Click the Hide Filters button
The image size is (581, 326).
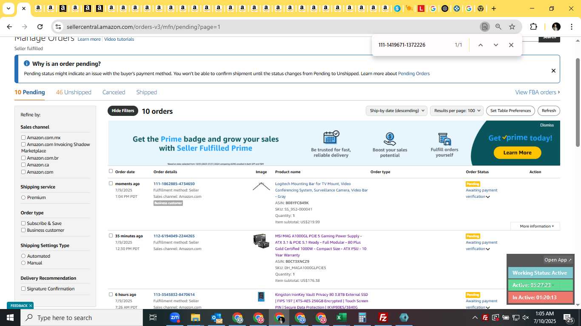point(123,111)
